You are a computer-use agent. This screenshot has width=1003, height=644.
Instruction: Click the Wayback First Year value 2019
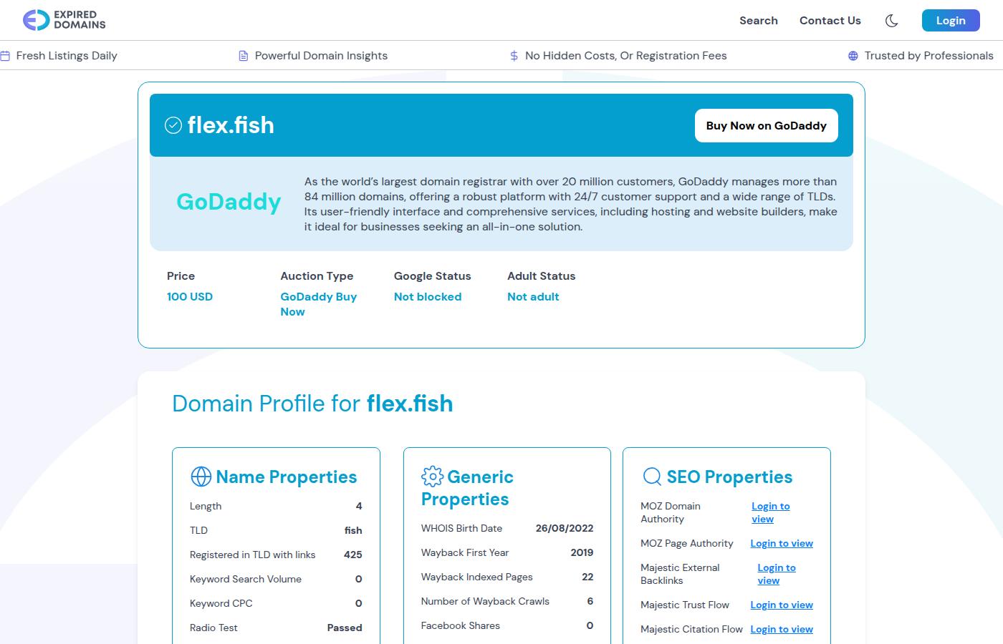pos(582,552)
